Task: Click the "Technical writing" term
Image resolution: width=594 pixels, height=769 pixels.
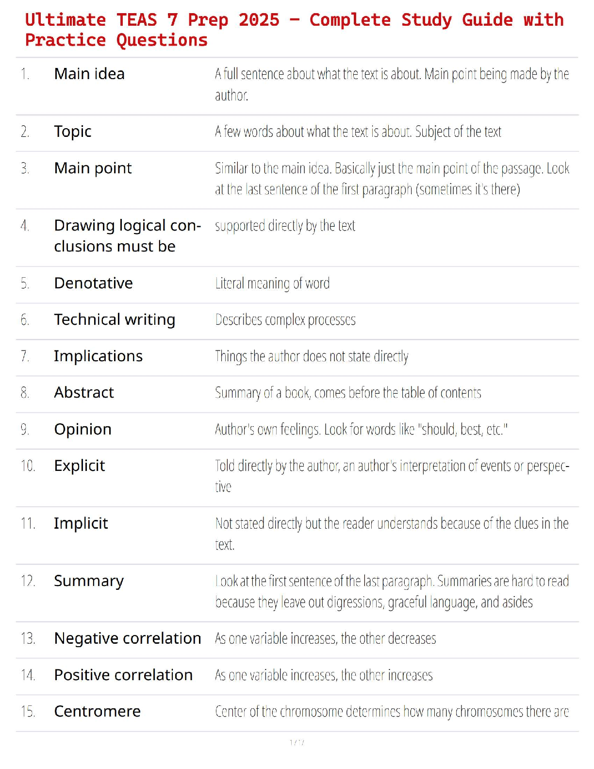Action: 115,319
